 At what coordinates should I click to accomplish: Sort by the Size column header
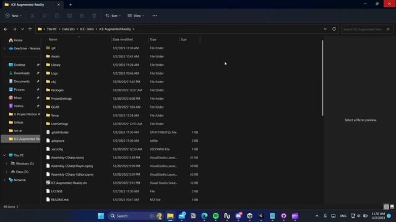pyautogui.click(x=184, y=39)
